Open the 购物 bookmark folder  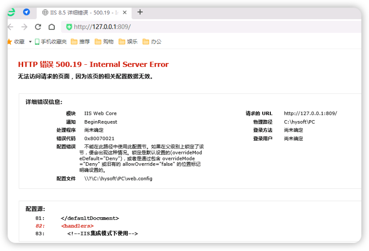[104, 42]
